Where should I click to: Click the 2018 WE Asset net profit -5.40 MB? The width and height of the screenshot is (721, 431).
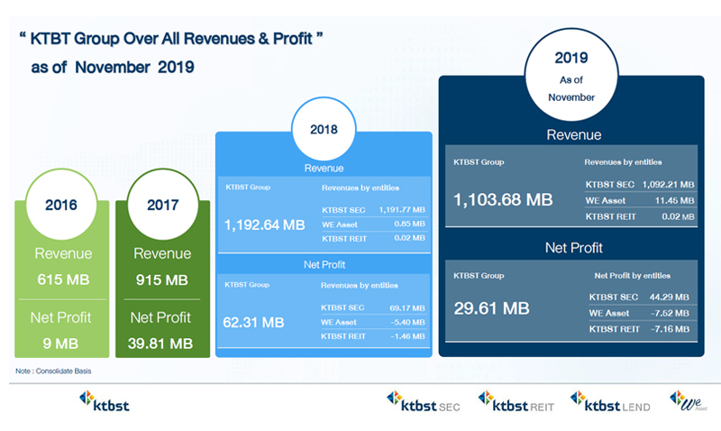[x=407, y=323]
